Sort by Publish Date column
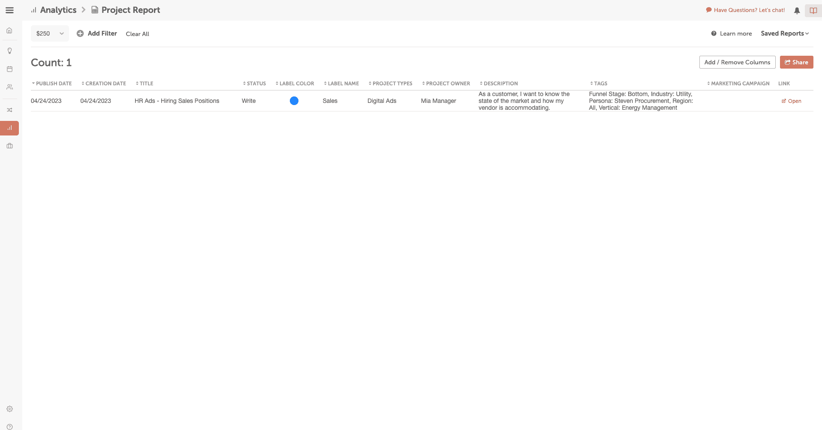Viewport: 822px width, 430px height. pyautogui.click(x=52, y=84)
